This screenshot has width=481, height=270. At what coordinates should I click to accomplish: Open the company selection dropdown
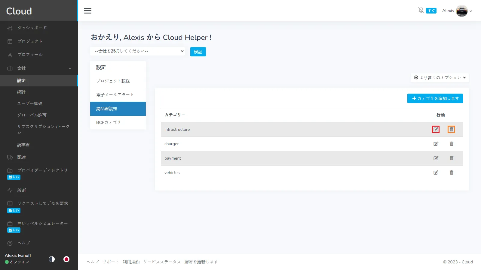coord(138,51)
